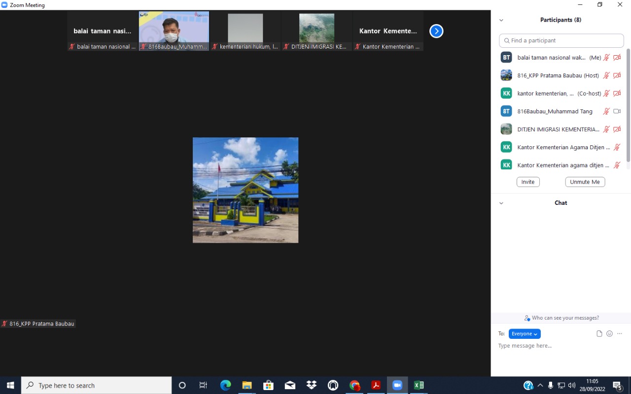Image resolution: width=631 pixels, height=394 pixels.
Task: Click the Find a participant search field
Action: point(561,40)
